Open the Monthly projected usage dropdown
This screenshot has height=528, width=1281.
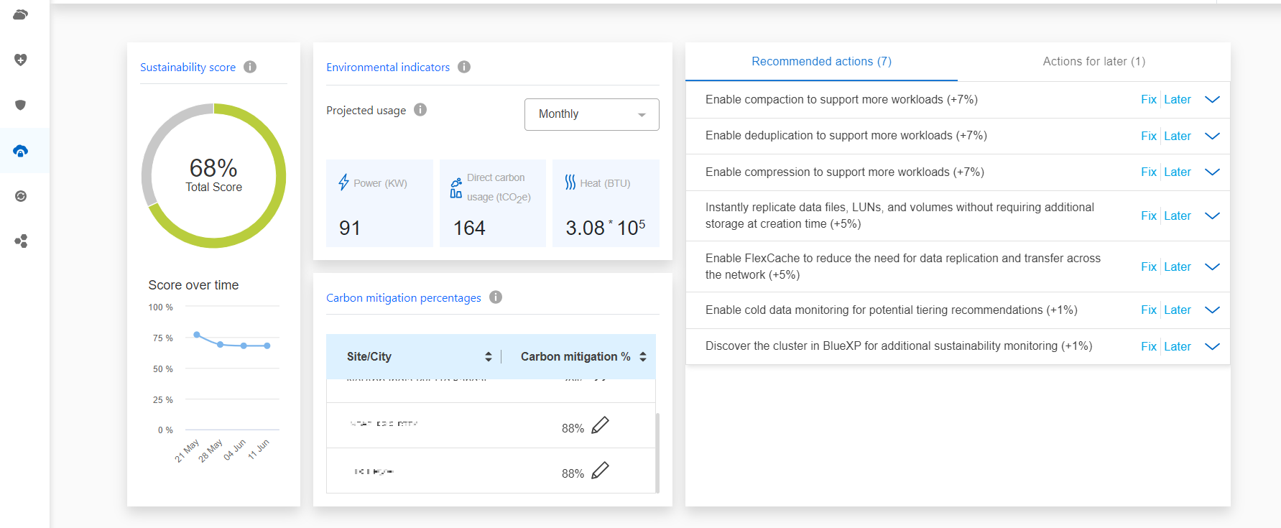pyautogui.click(x=591, y=114)
